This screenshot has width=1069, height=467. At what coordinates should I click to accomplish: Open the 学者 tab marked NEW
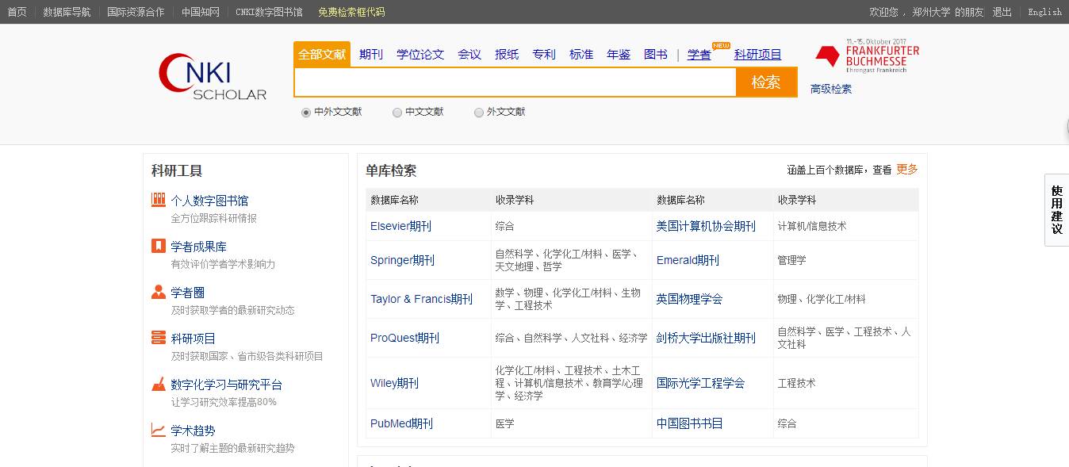[699, 55]
